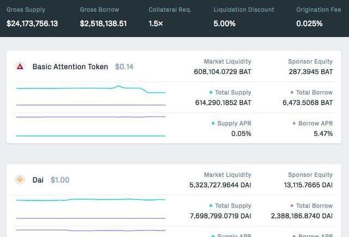Click Gross Supply value $24,173,756.13
Image resolution: width=349 pixels, height=237 pixels.
click(32, 23)
